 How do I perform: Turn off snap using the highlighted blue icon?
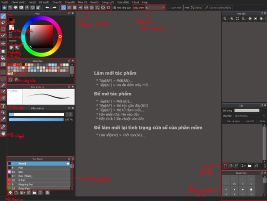[64, 8]
